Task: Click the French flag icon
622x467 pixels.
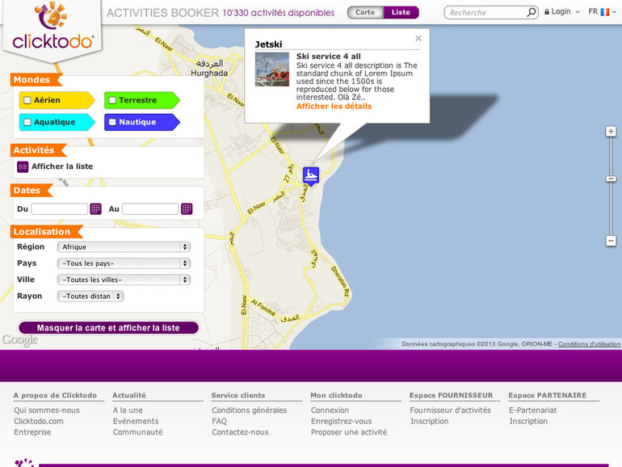Action: click(605, 12)
